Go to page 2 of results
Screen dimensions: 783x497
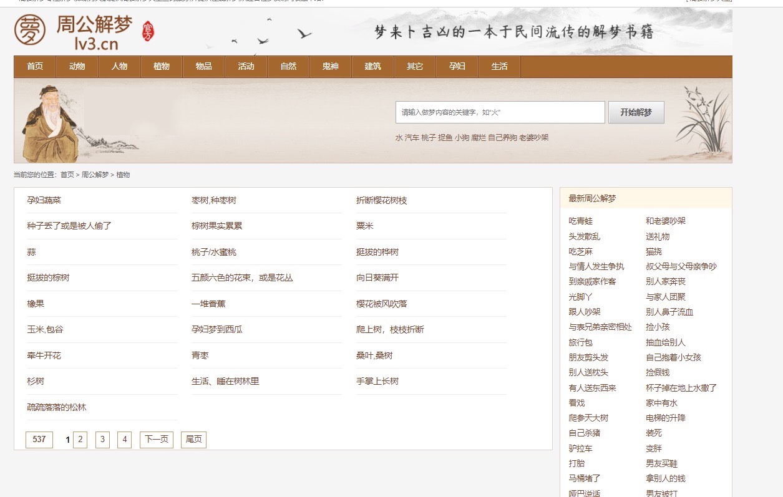pos(80,440)
